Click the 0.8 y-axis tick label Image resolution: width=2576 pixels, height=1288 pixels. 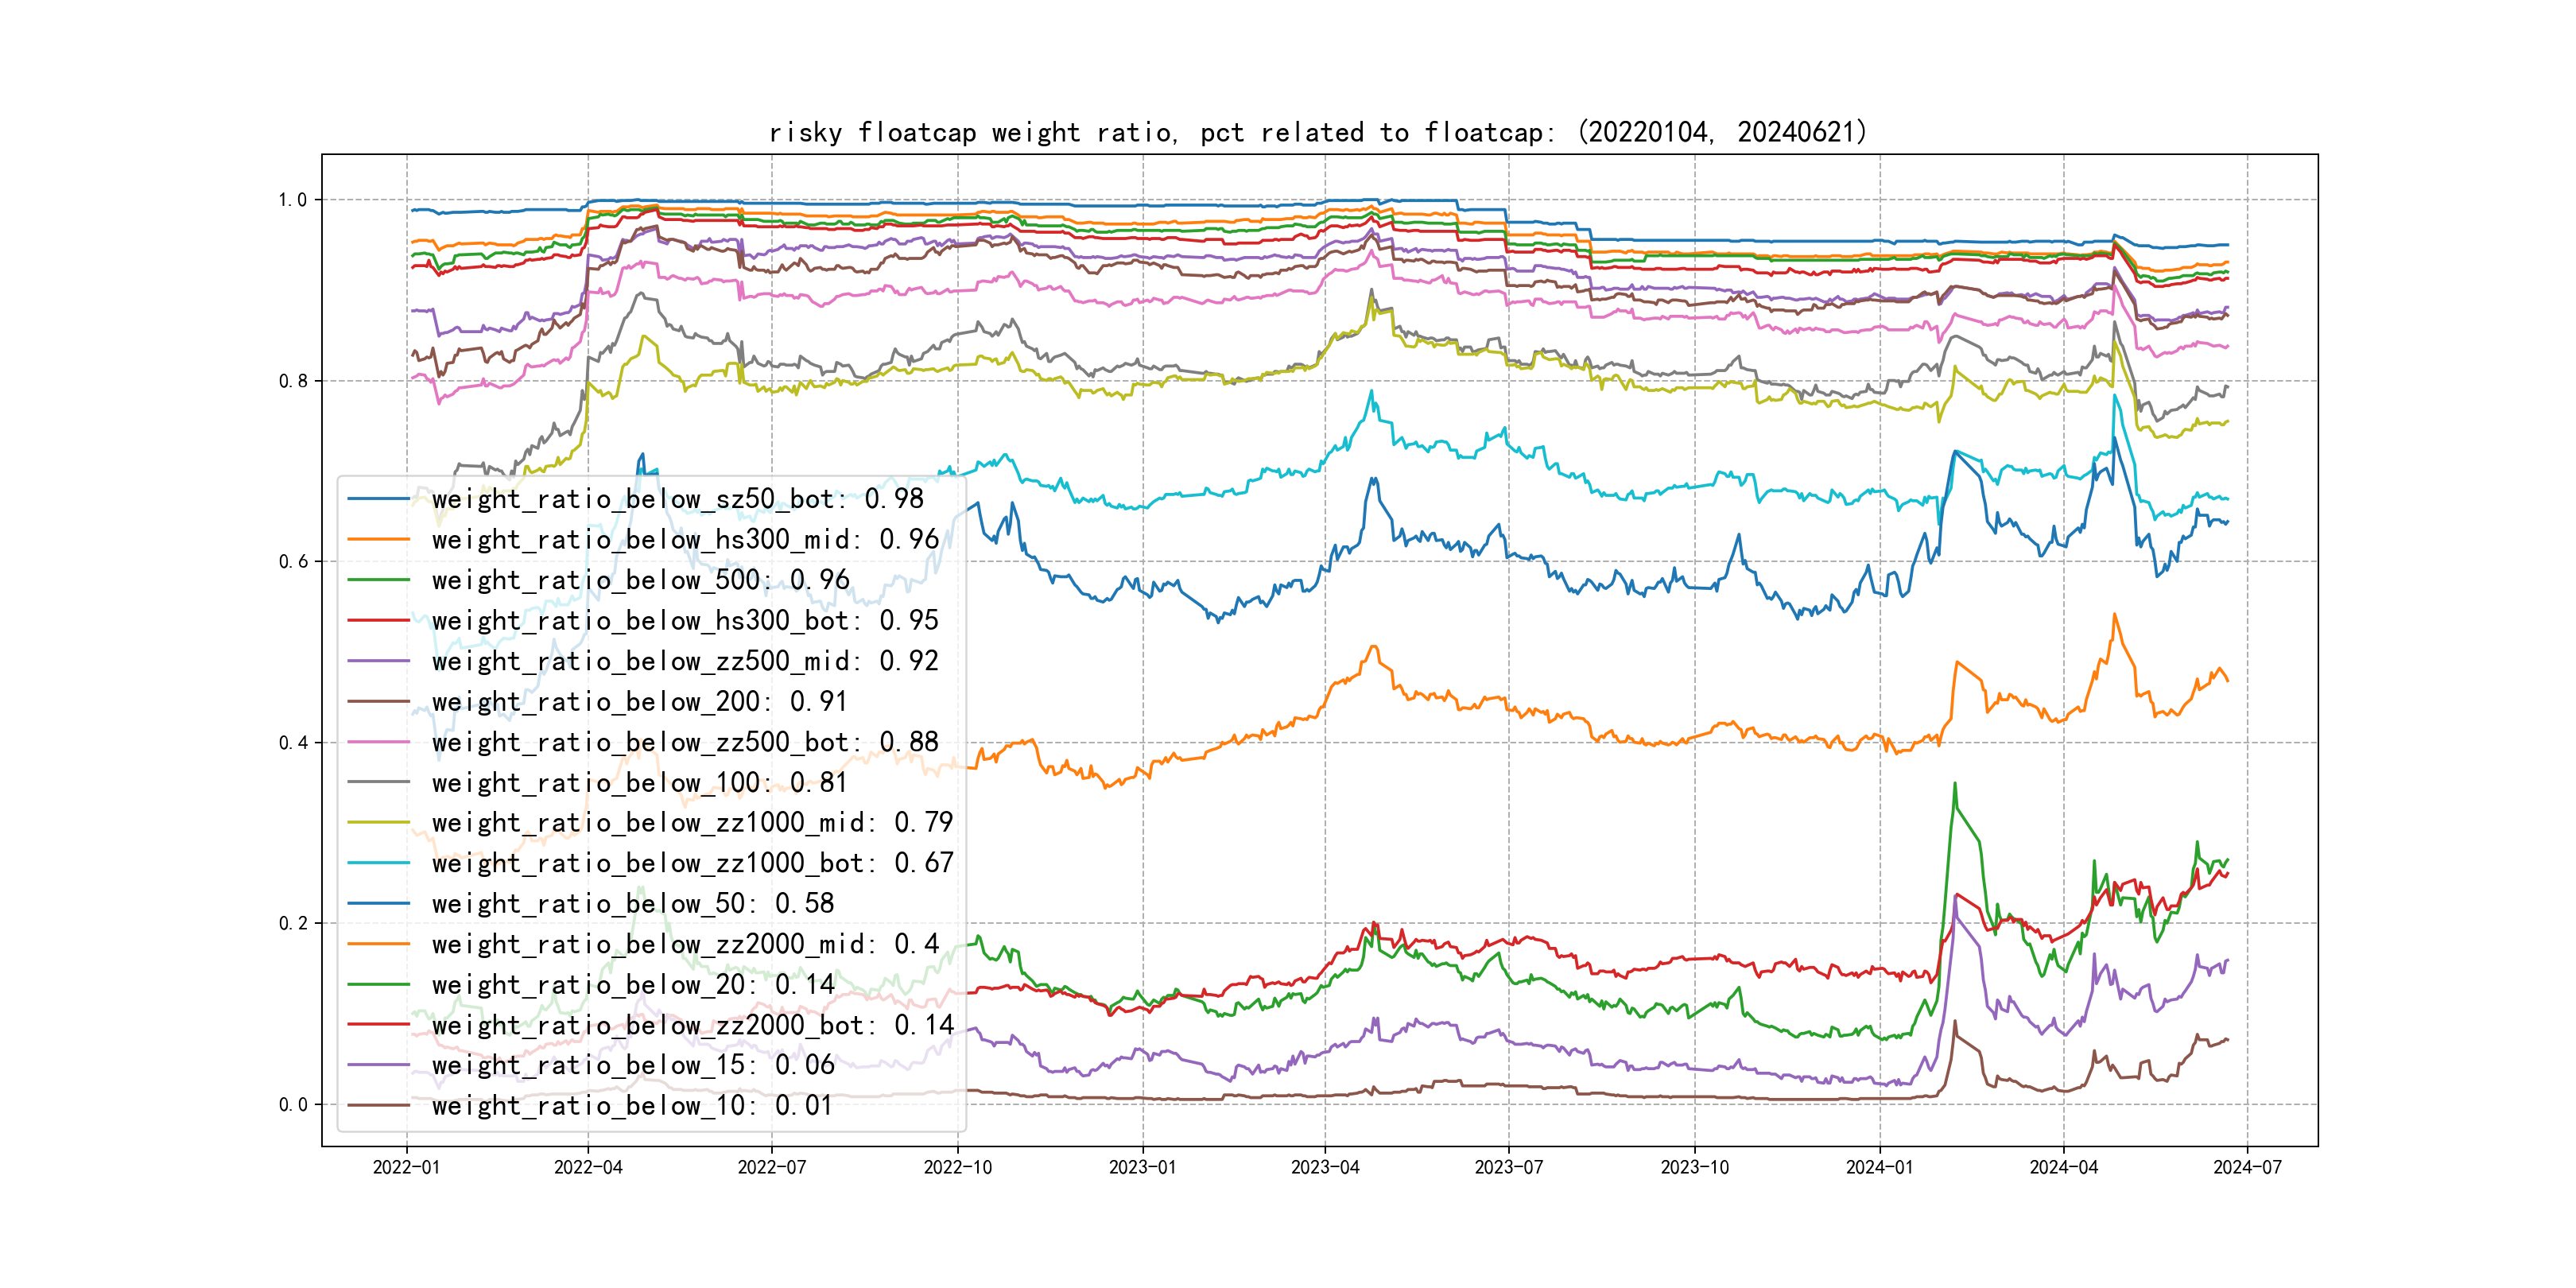[x=292, y=381]
